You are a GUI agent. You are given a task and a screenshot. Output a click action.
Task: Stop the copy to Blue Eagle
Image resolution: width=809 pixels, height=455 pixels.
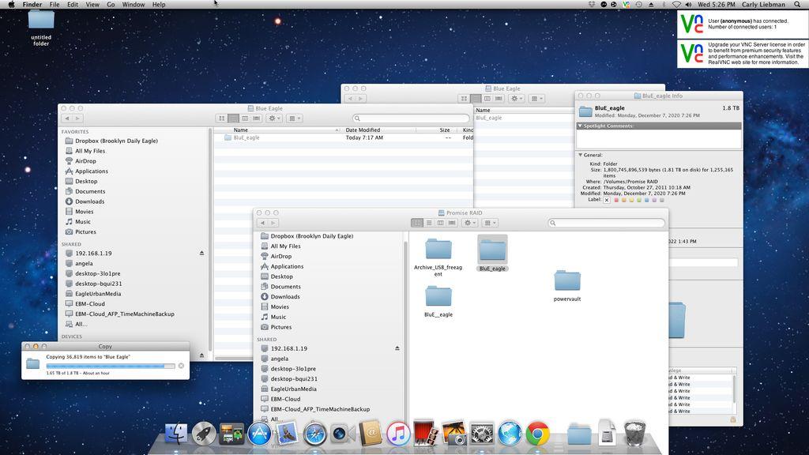pos(181,366)
